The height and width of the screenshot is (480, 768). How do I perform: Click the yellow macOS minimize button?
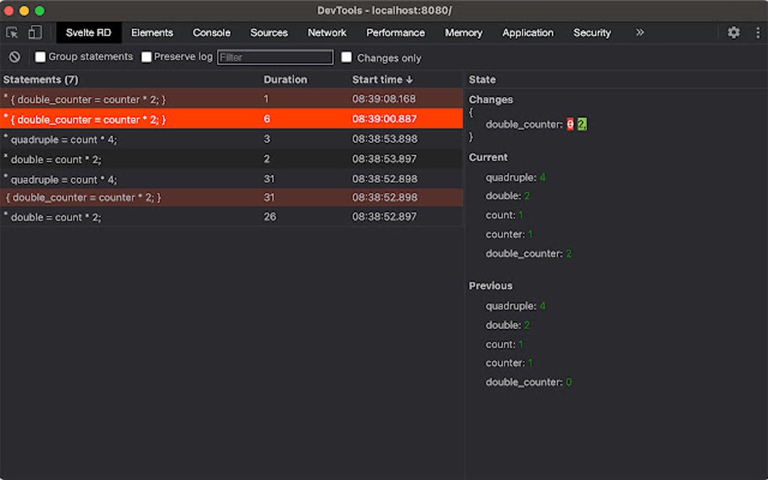(24, 11)
